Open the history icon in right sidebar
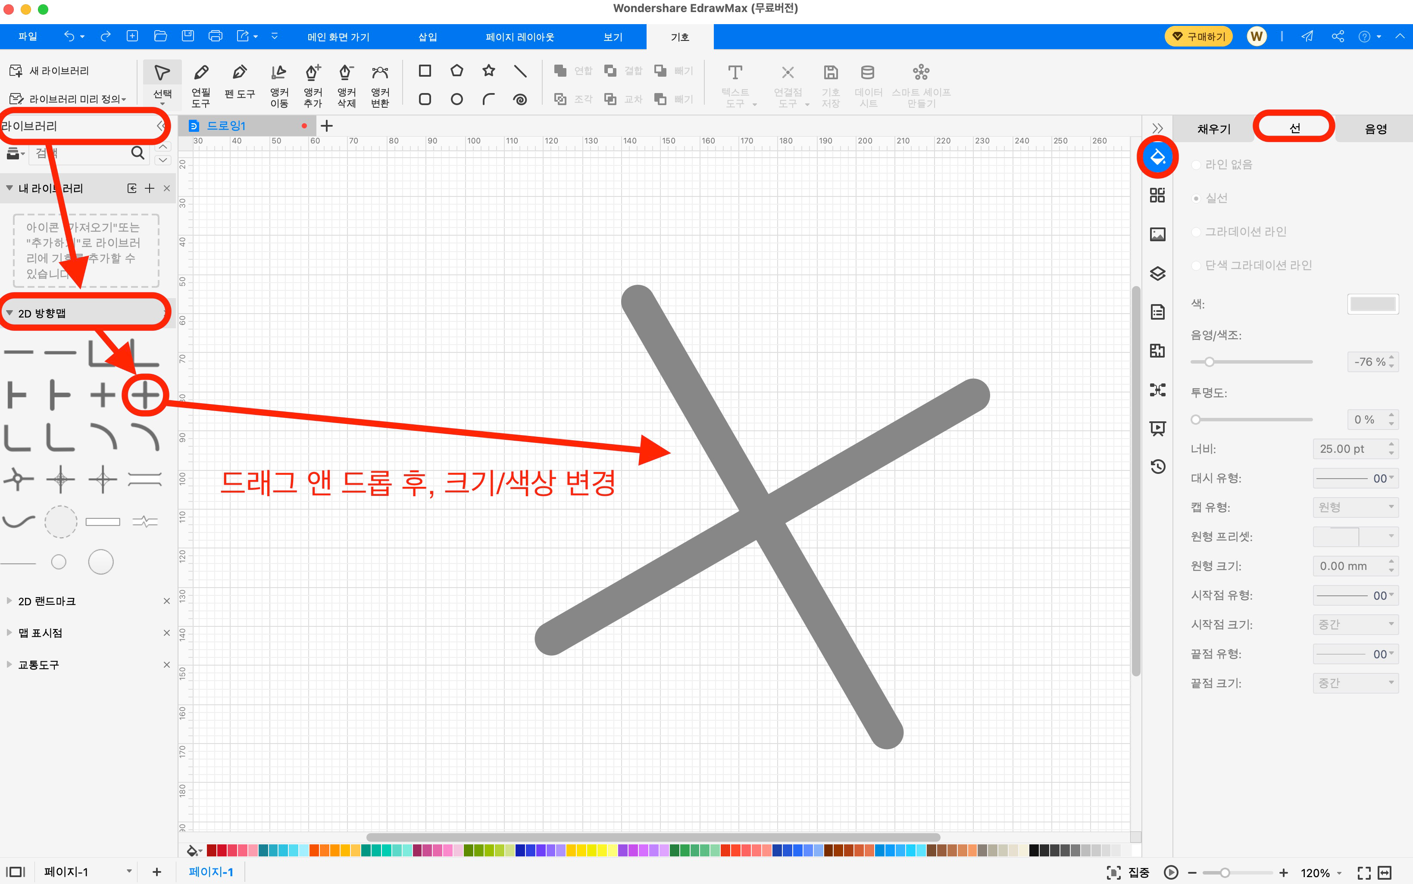This screenshot has height=884, width=1413. point(1157,466)
